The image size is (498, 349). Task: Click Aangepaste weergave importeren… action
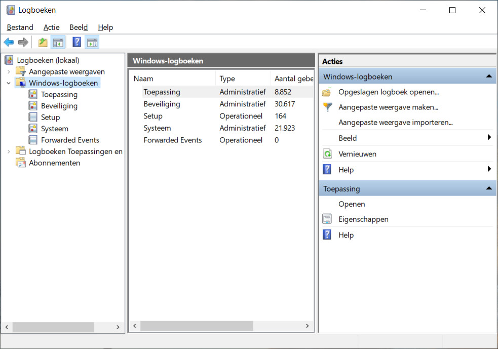pos(395,122)
